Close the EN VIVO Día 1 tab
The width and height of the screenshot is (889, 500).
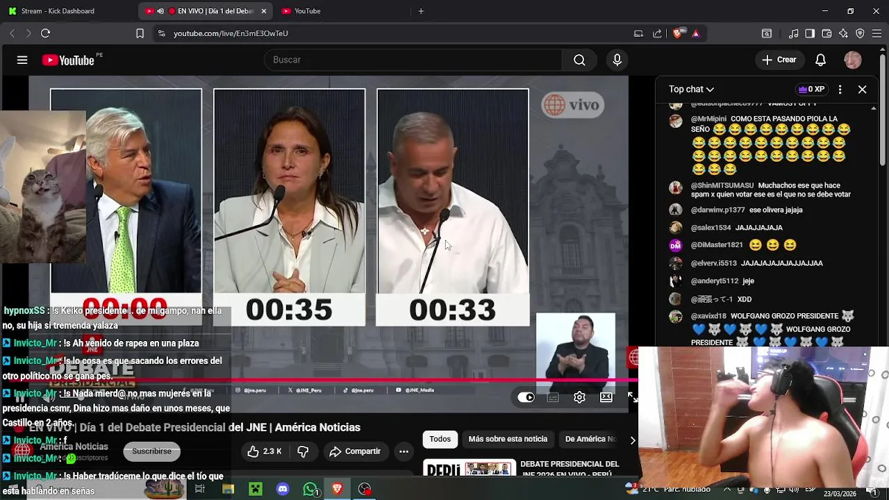click(x=263, y=11)
